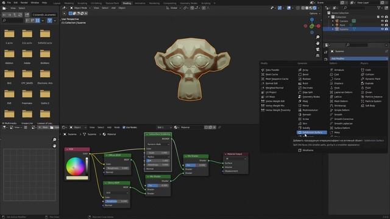The height and width of the screenshot is (219, 390).
Task: Click the Multiresolution modifier icon
Action: (300, 110)
